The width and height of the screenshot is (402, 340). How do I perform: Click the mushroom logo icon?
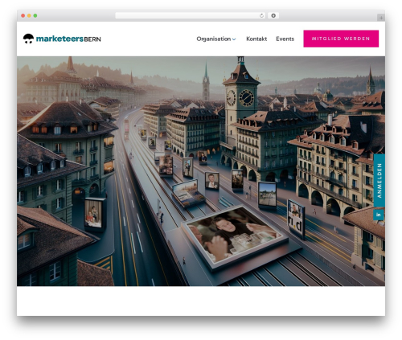28,39
